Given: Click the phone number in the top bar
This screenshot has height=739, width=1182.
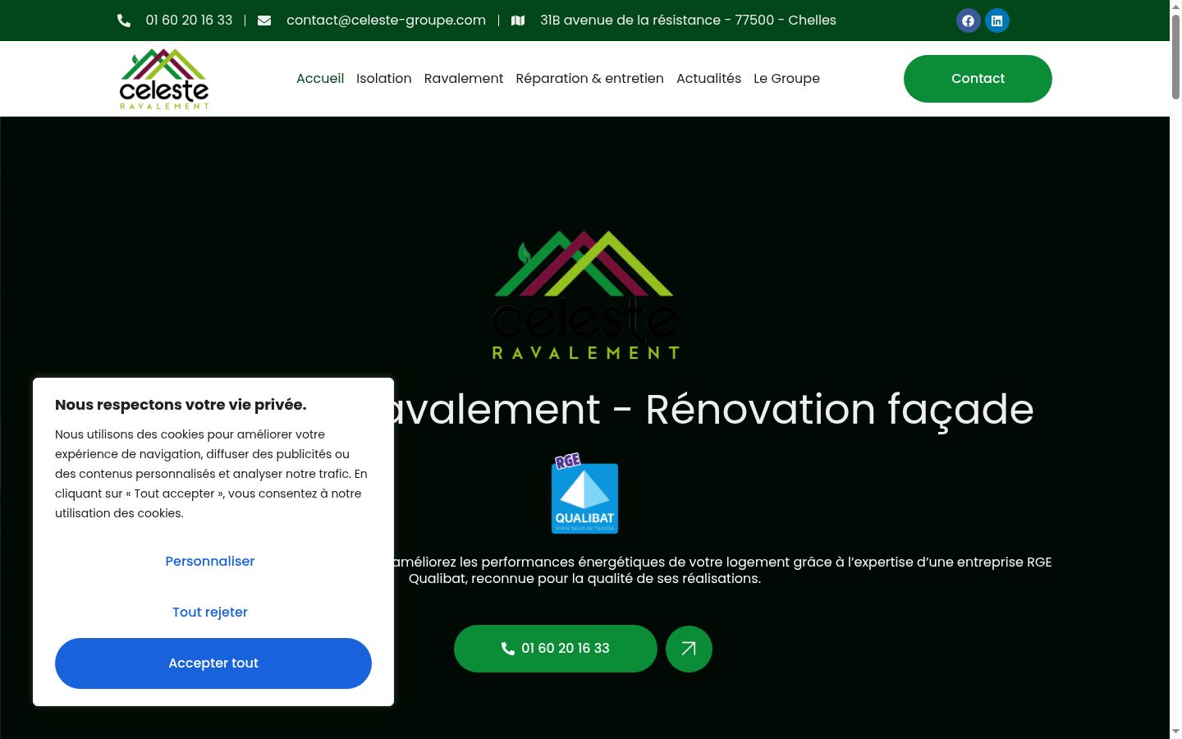Looking at the screenshot, I should click(x=189, y=21).
